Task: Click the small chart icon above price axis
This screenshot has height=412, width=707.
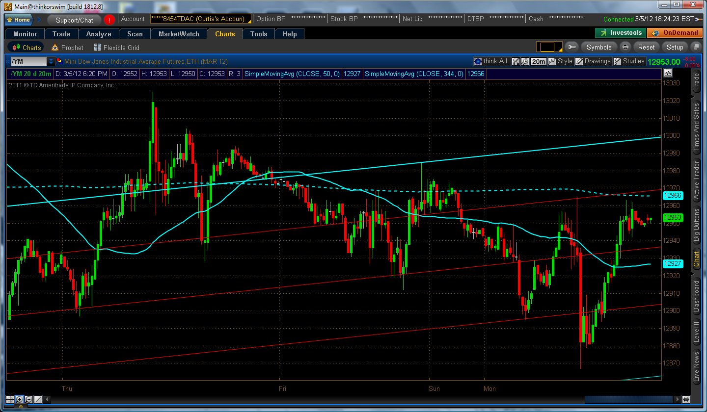Action: 668,73
